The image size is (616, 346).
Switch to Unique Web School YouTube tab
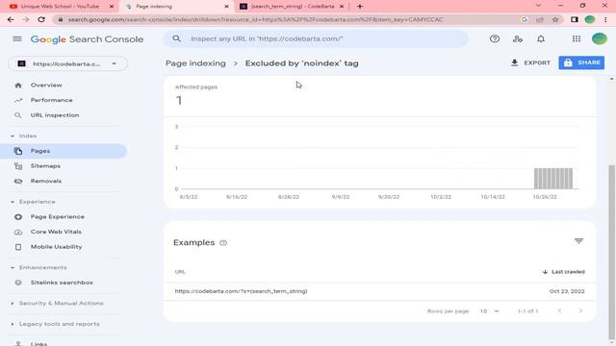[x=60, y=7]
